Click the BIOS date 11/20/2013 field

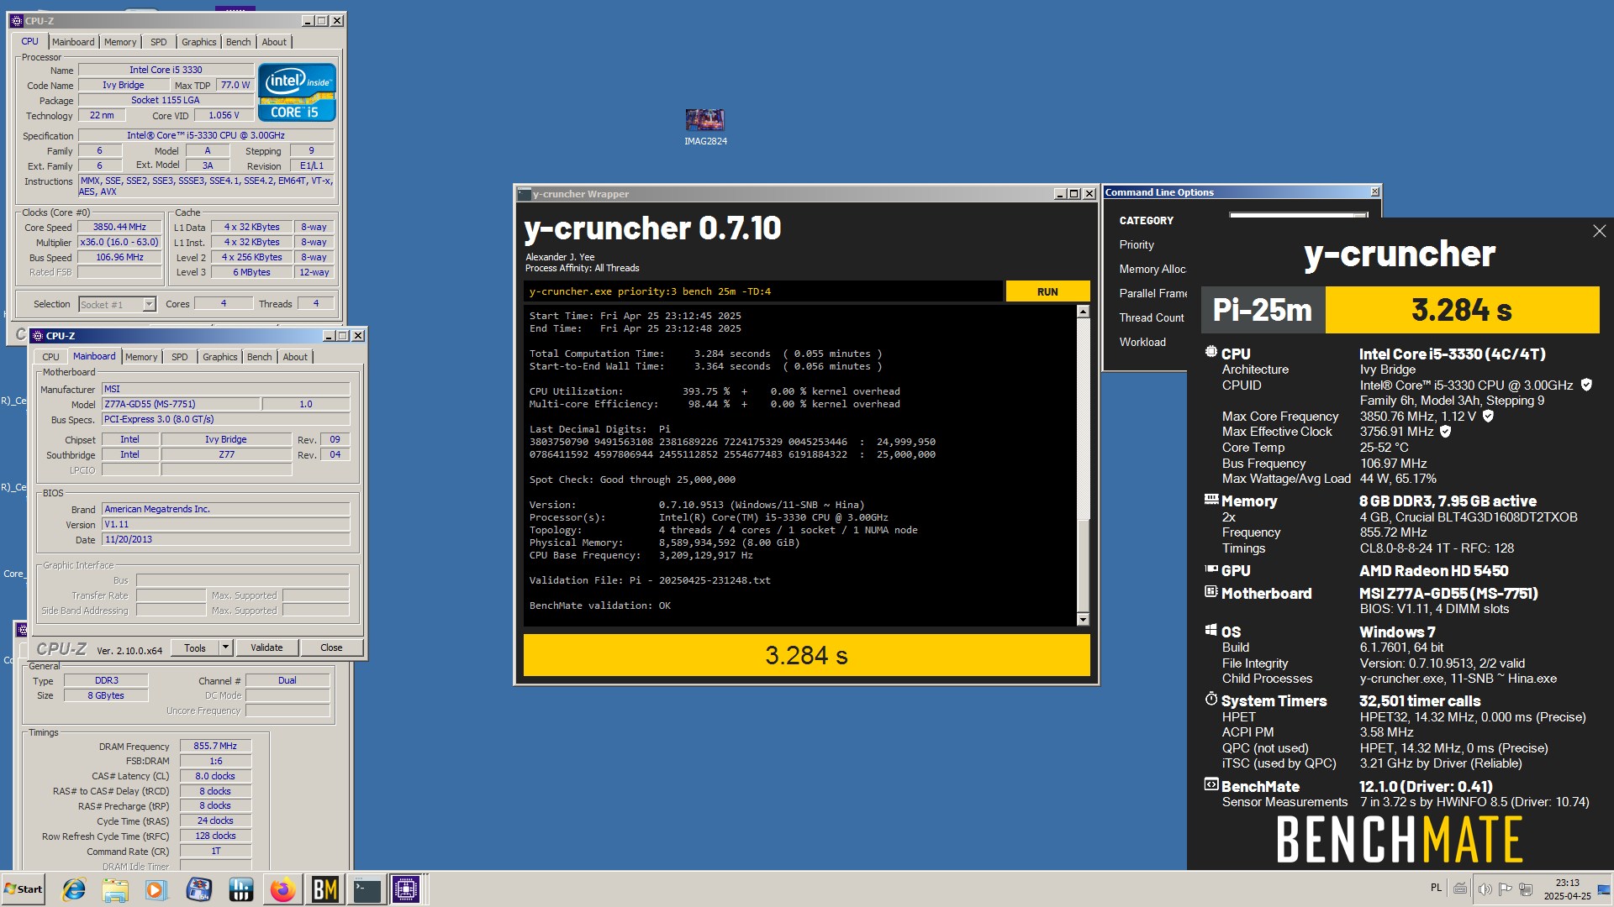click(225, 539)
